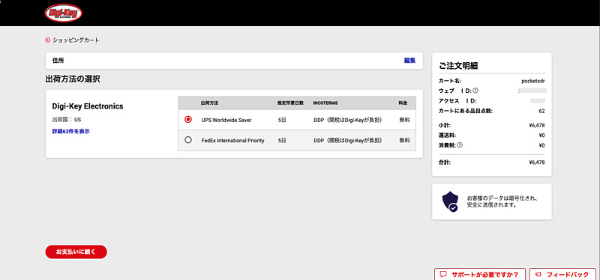The height and width of the screenshot is (280, 600).
Task: Open サポートが必要ですか？ support chat
Action: pyautogui.click(x=480, y=274)
